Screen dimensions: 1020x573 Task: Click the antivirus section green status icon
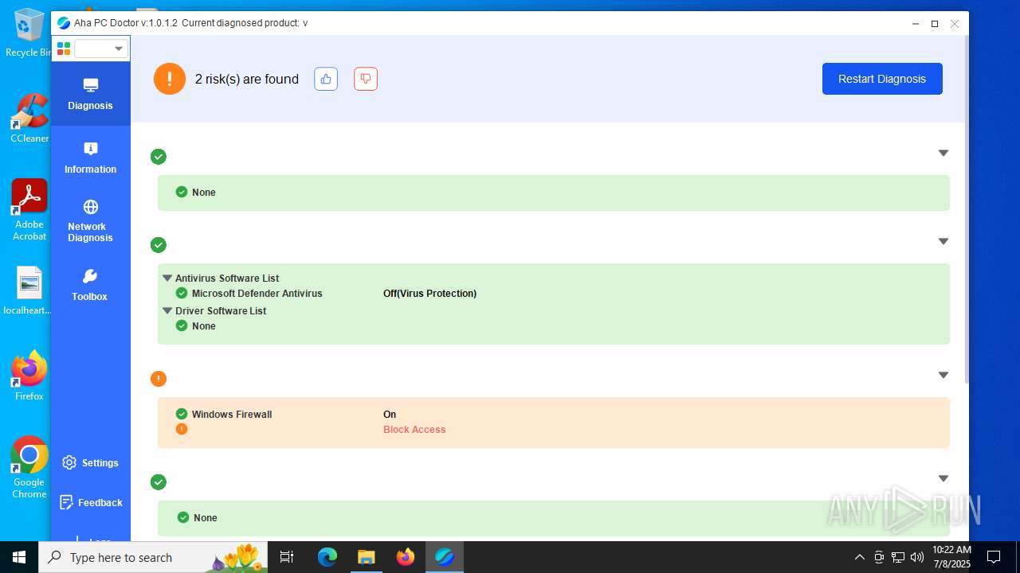pos(159,245)
